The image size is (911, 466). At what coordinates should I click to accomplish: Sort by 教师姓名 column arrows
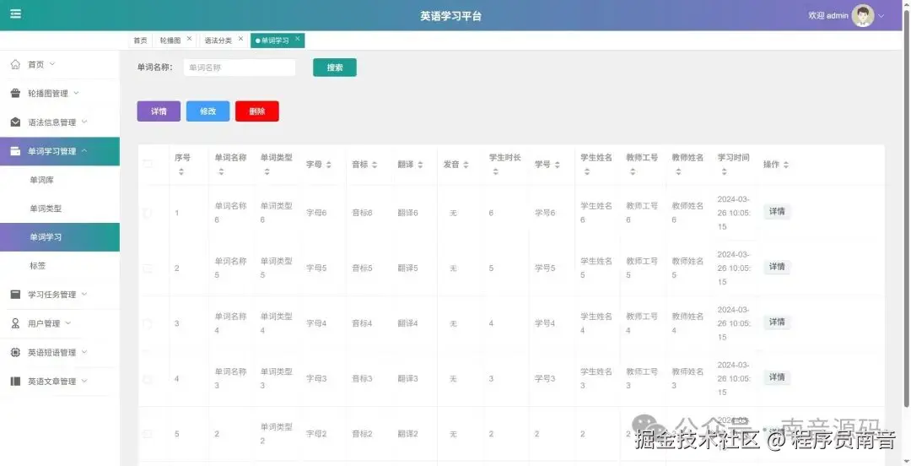tap(678, 171)
